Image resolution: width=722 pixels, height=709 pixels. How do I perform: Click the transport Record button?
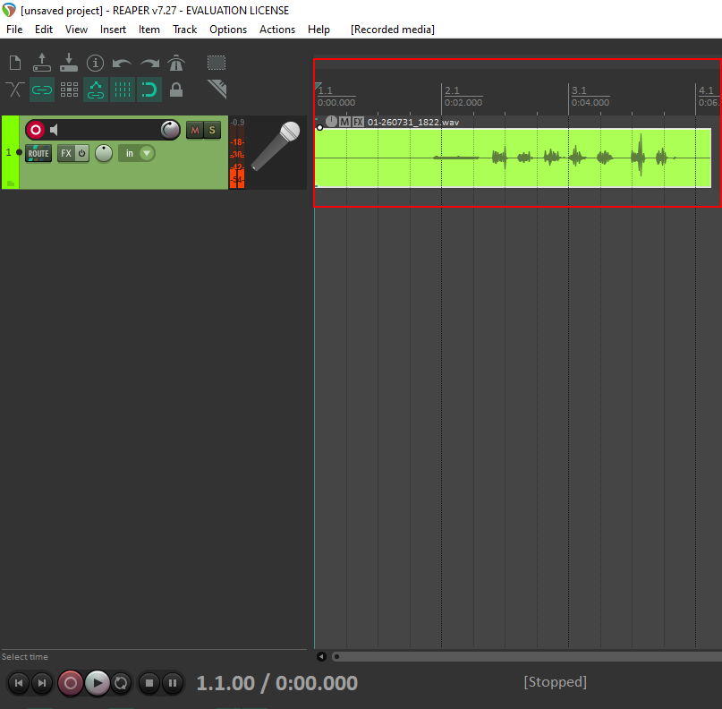pyautogui.click(x=71, y=683)
